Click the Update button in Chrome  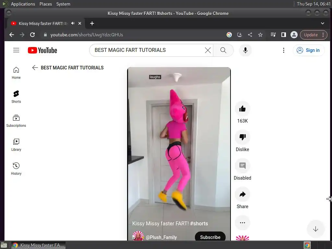pos(311,35)
